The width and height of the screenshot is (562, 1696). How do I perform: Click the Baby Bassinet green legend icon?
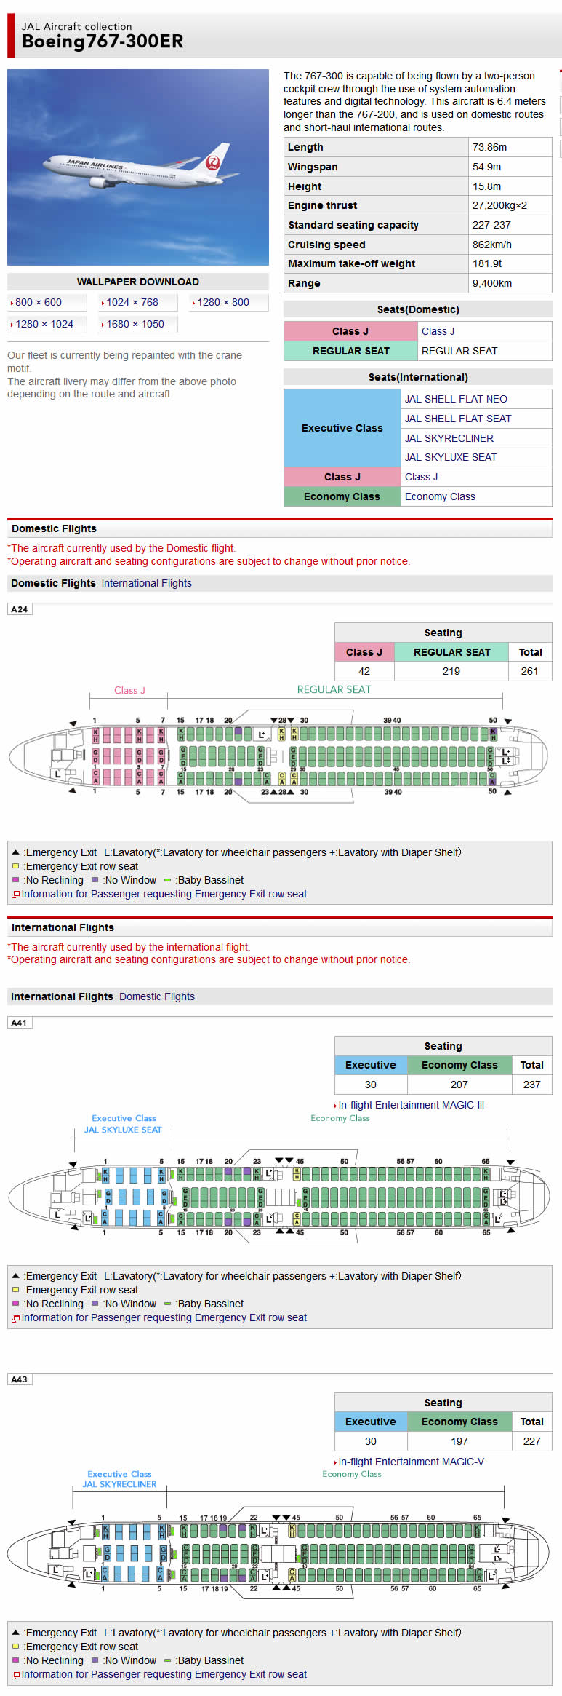pos(169,879)
